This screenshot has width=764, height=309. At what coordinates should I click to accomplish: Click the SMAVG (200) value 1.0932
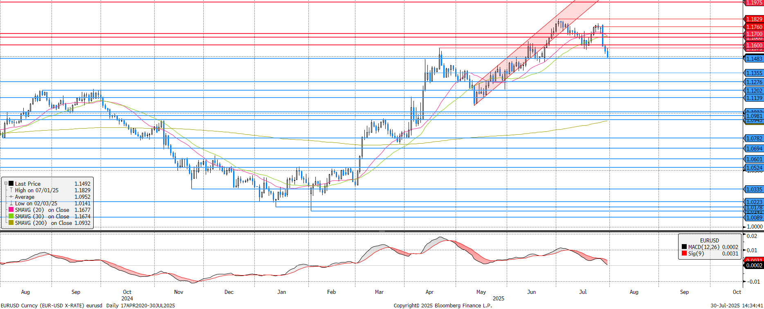pos(82,223)
